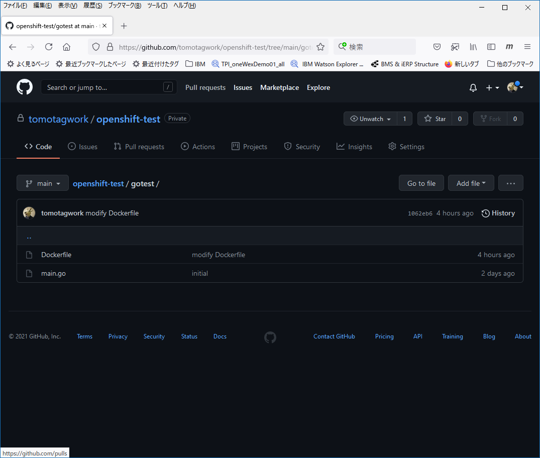This screenshot has height=458, width=540.
Task: Toggle the browser sidebar icon
Action: tap(491, 47)
